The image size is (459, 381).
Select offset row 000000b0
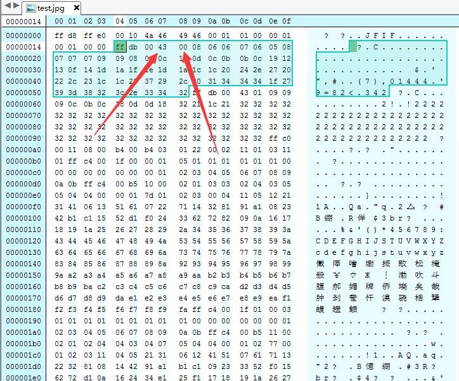tap(23, 161)
